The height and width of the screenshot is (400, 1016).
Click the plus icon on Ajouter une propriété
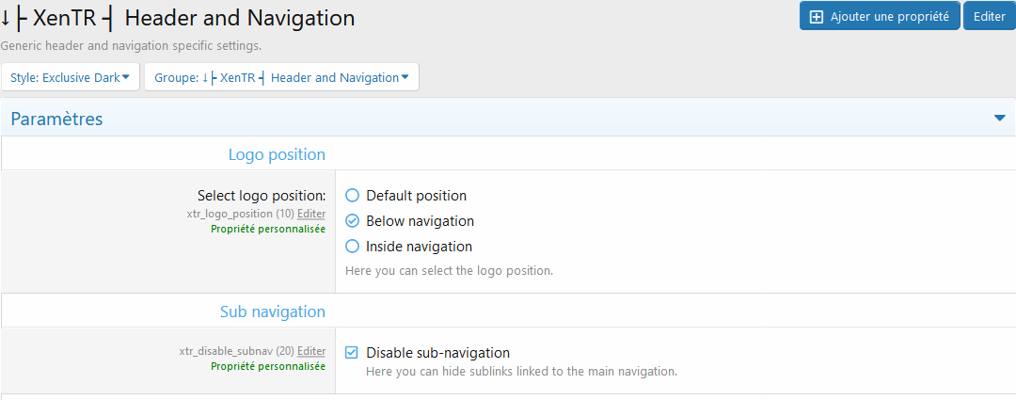(x=817, y=17)
